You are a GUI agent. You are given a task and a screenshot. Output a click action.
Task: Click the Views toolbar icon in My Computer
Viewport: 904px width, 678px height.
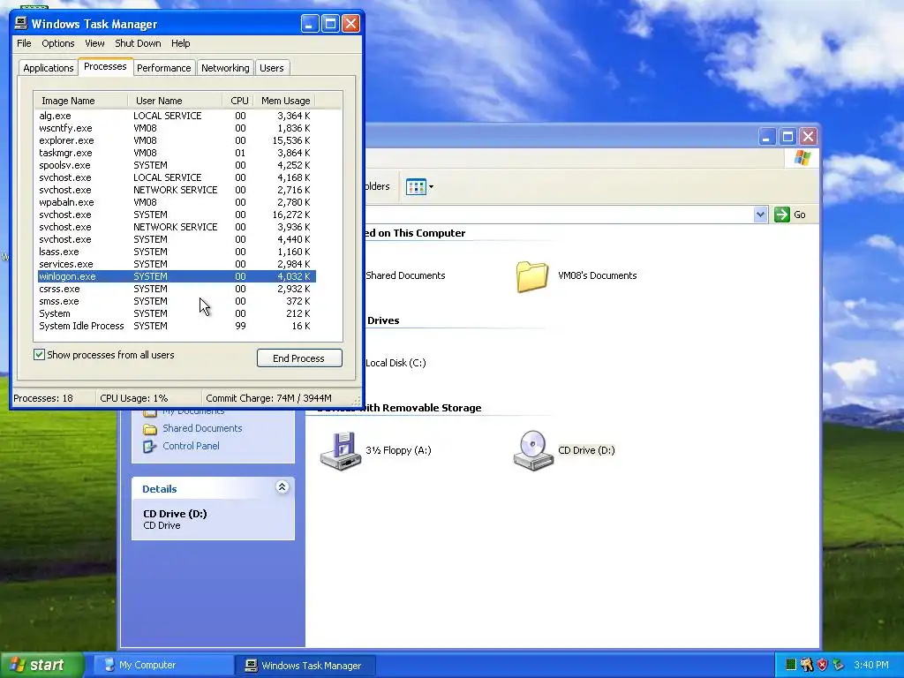tap(416, 187)
